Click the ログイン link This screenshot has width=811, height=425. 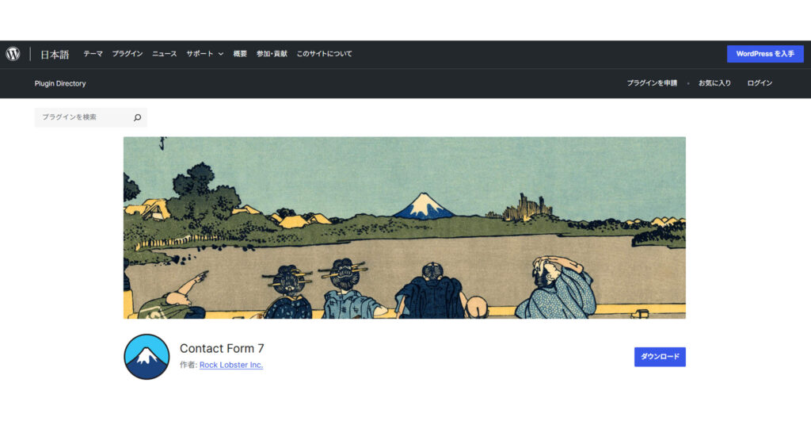760,83
